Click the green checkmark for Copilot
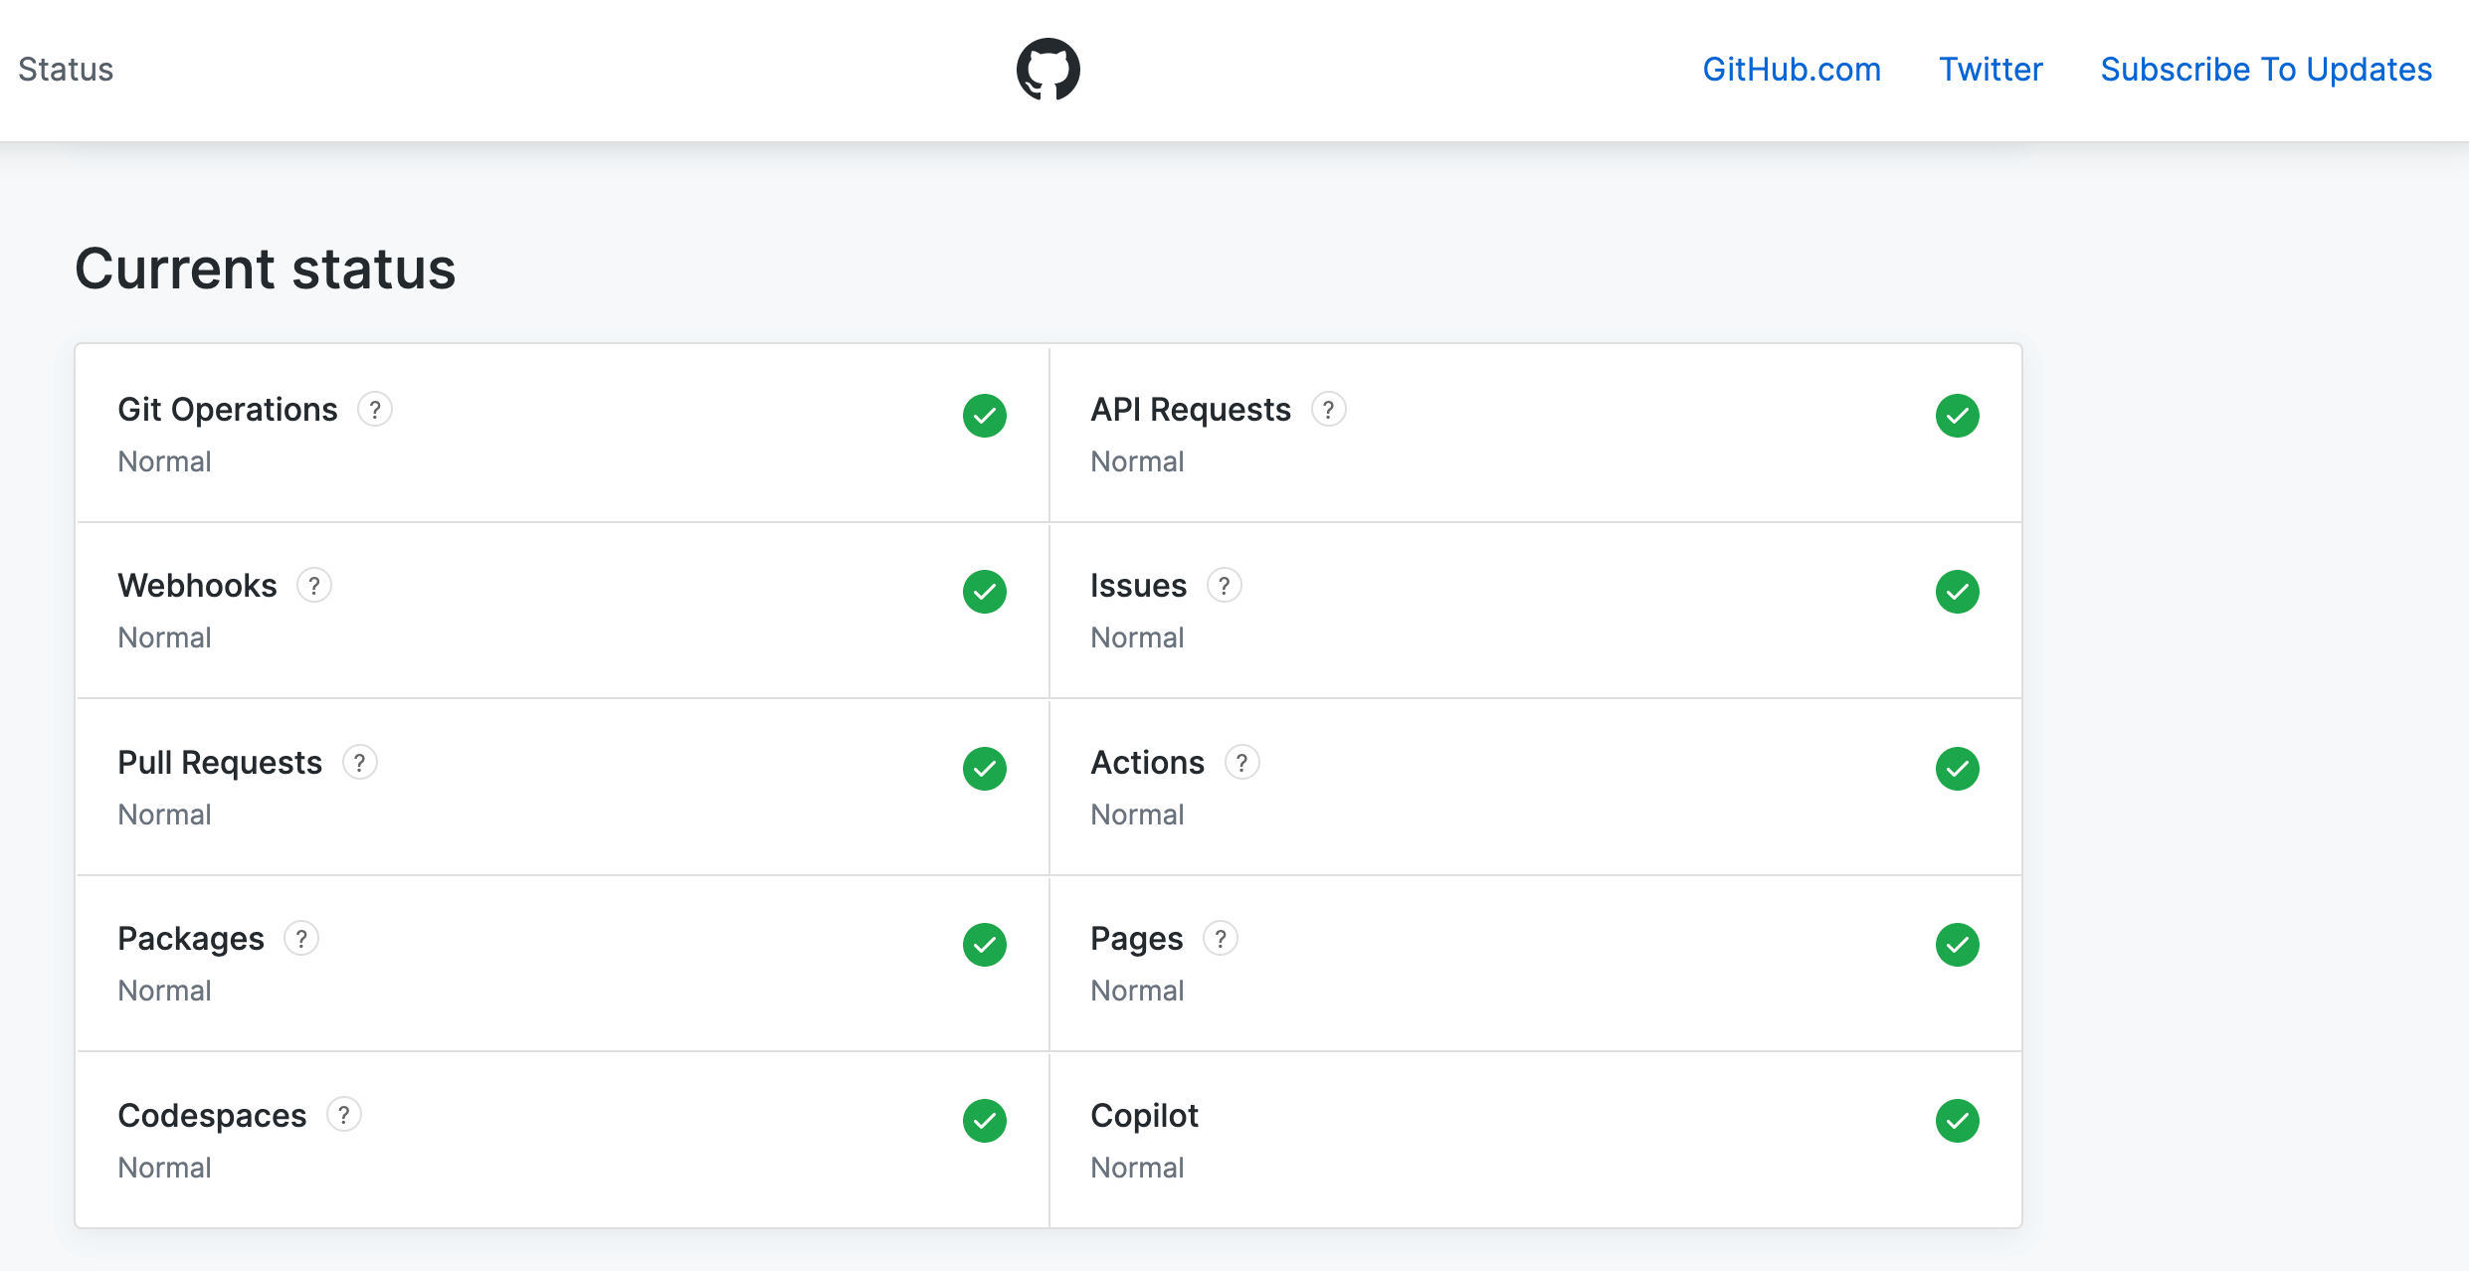Viewport: 2469px width, 1271px height. [1958, 1121]
